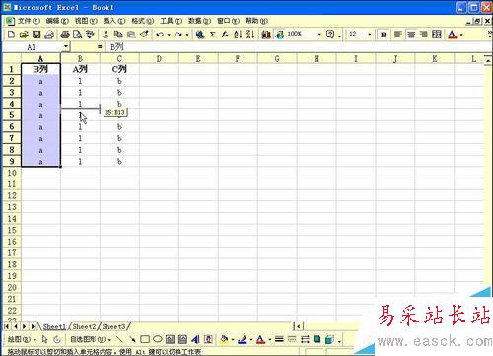Click the drawing Line Color brush
493x356 pixels.
pos(243,339)
